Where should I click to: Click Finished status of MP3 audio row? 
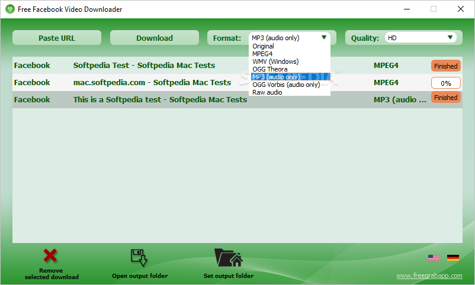click(445, 98)
